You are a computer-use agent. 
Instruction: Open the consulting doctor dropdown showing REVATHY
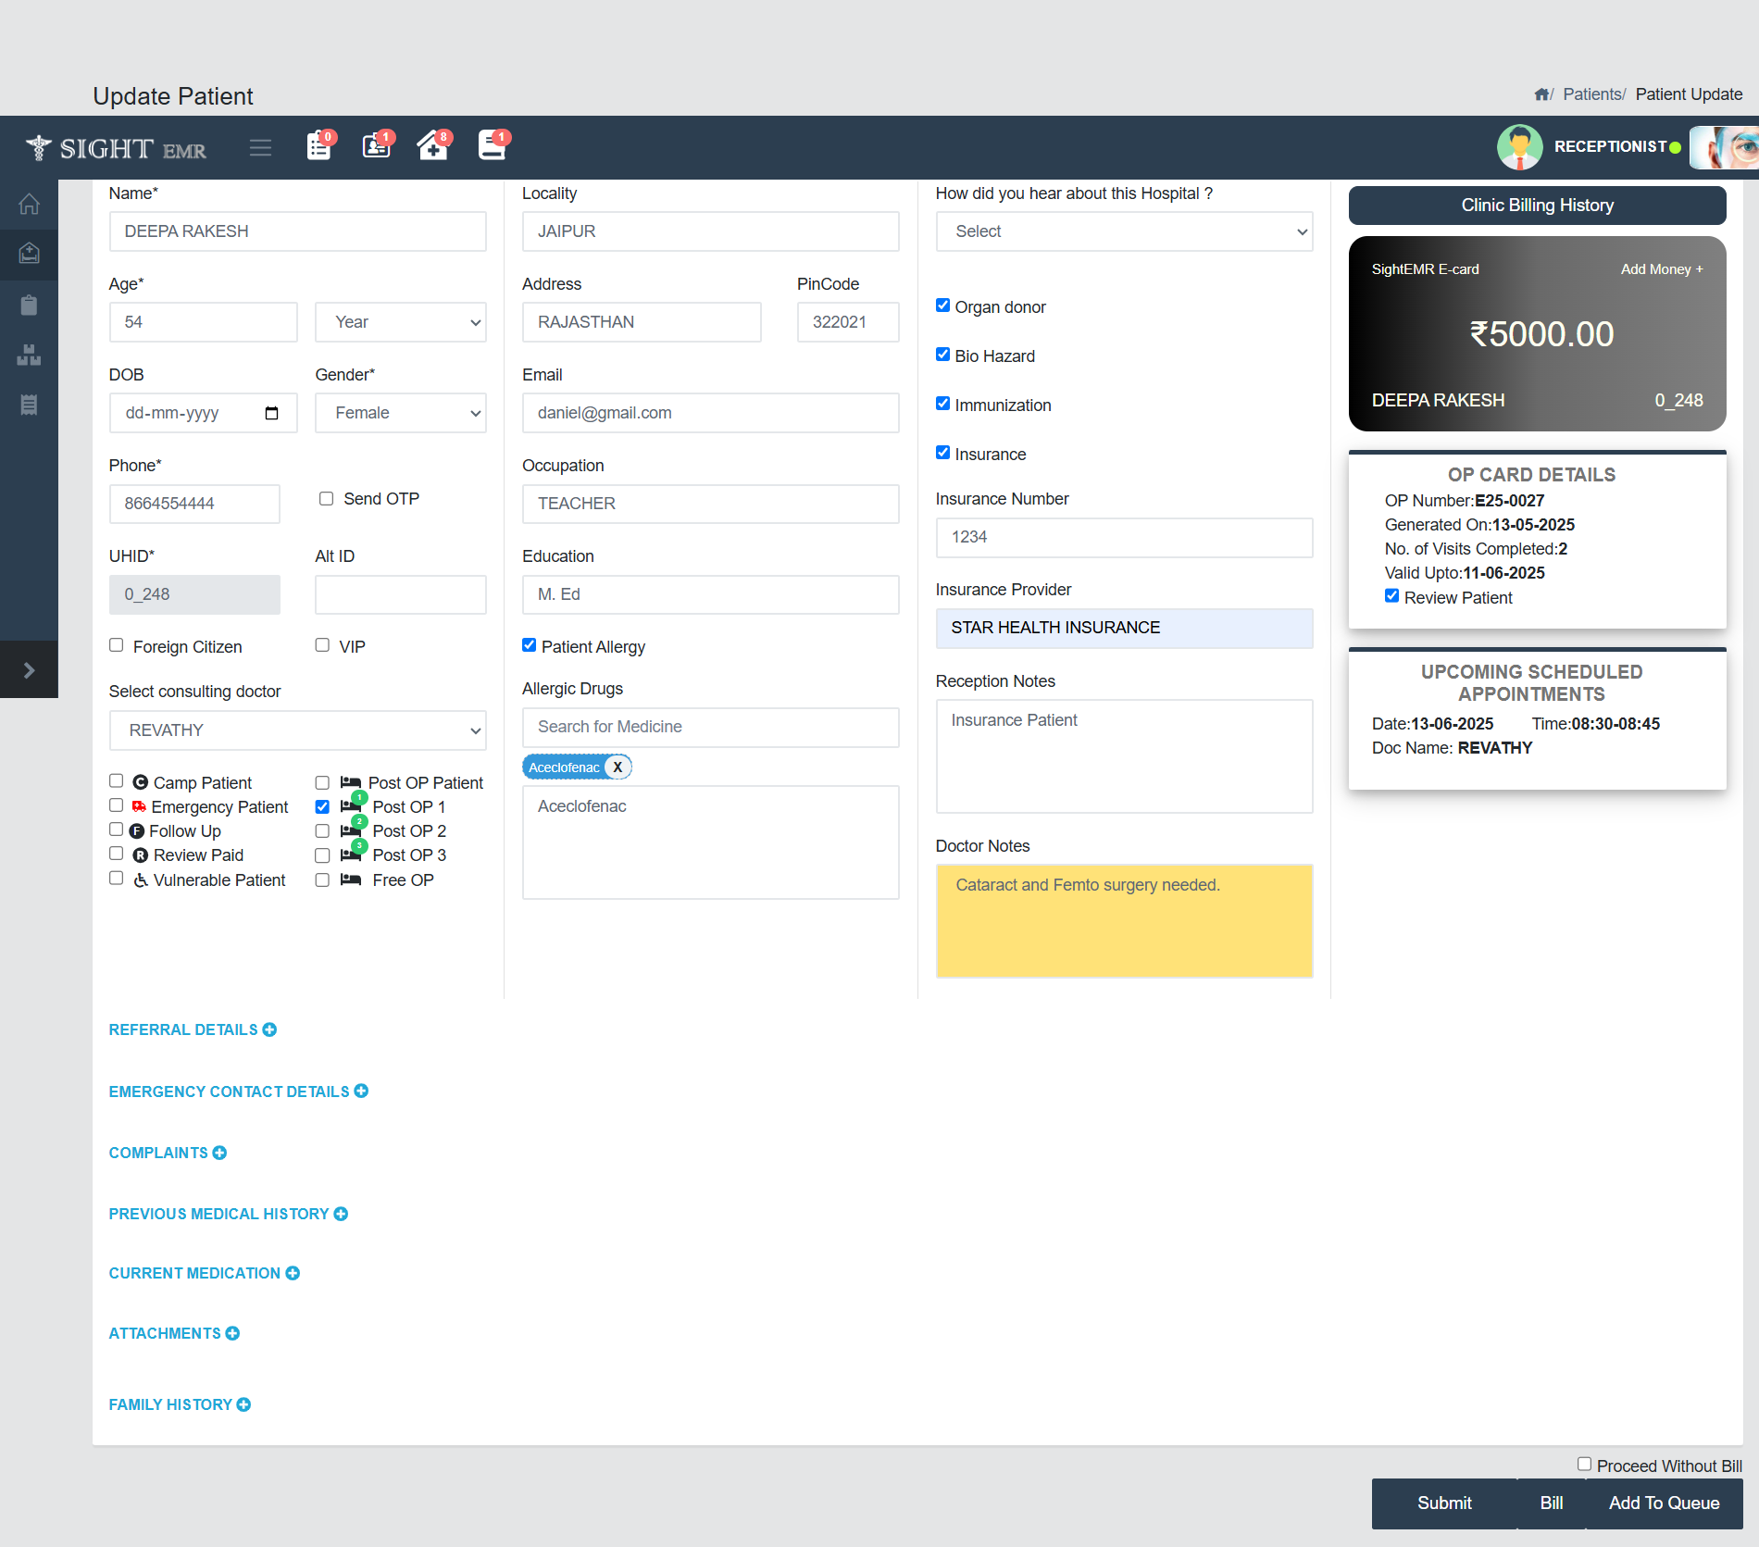(x=297, y=730)
